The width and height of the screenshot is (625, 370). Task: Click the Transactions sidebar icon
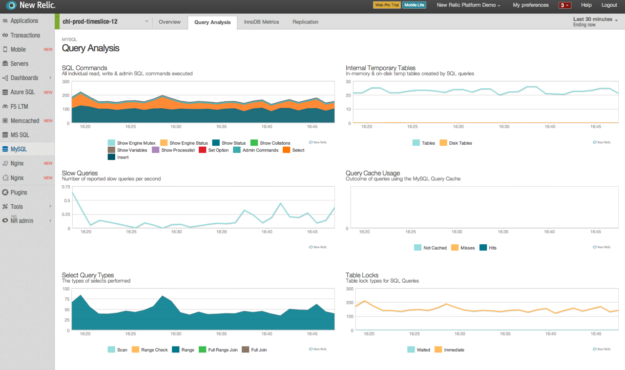point(5,35)
